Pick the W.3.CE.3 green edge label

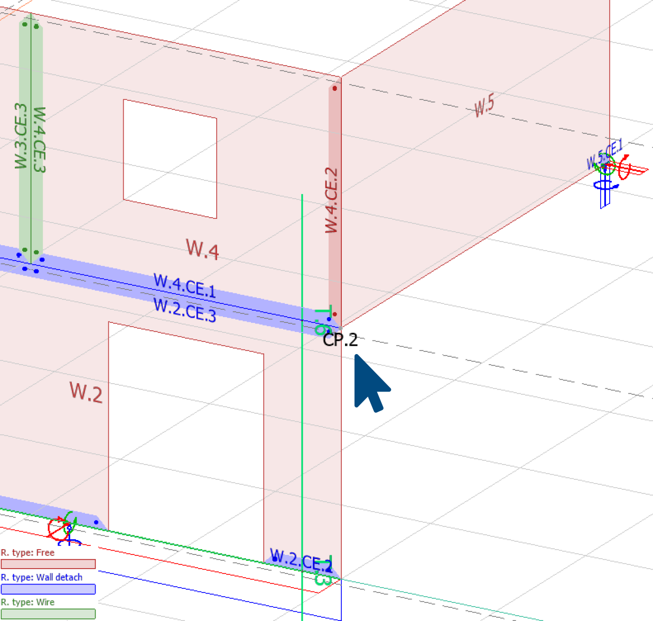pyautogui.click(x=21, y=136)
